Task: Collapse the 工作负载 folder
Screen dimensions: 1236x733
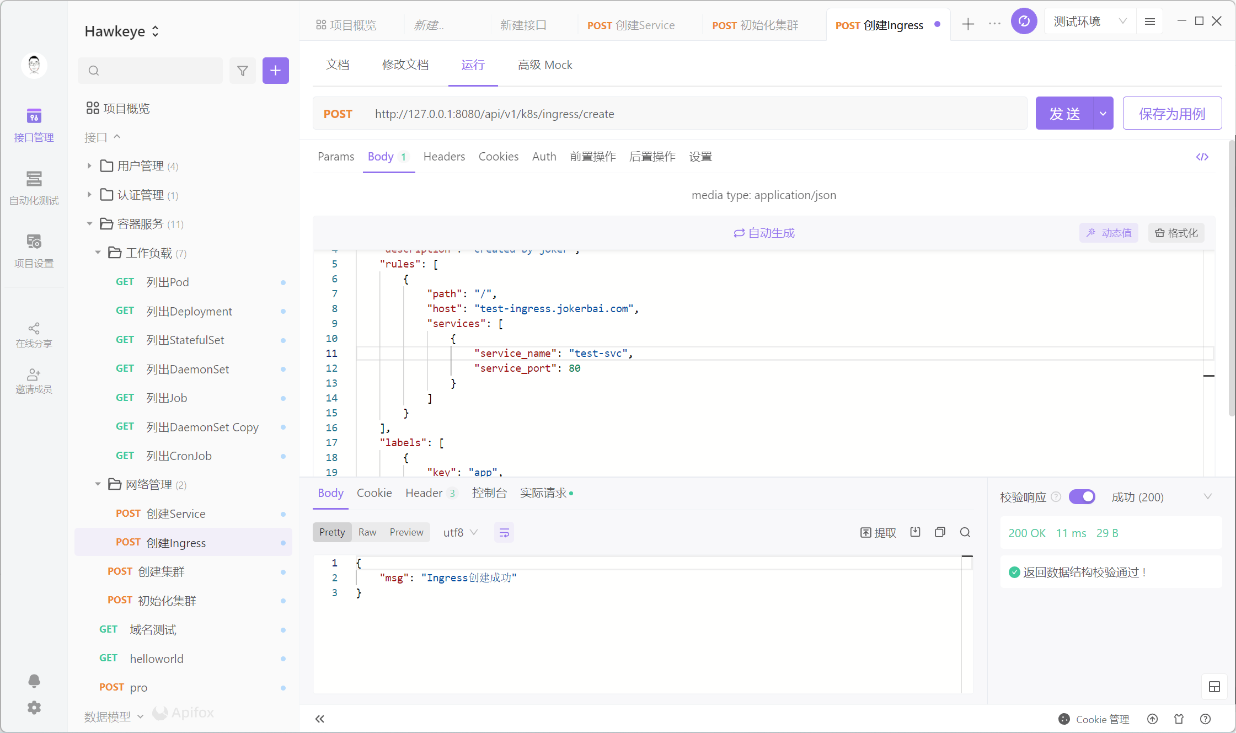Action: (x=98, y=253)
